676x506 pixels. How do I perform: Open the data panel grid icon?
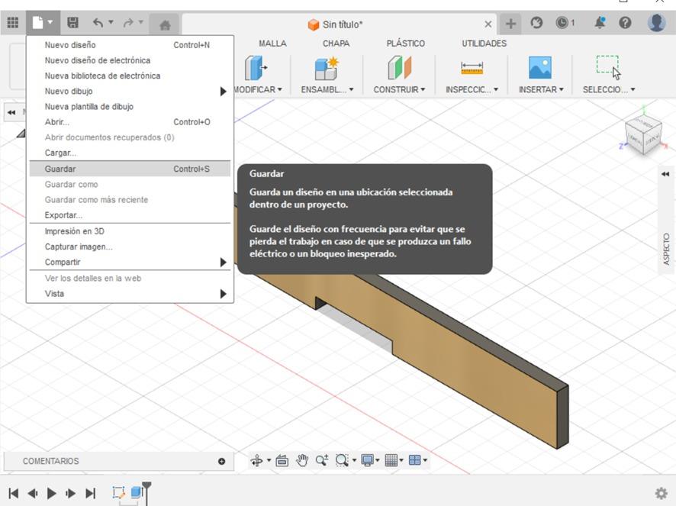click(13, 22)
